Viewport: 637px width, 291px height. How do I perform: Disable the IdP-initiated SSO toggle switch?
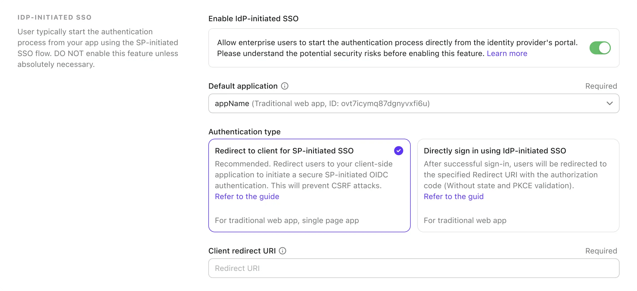click(x=600, y=48)
